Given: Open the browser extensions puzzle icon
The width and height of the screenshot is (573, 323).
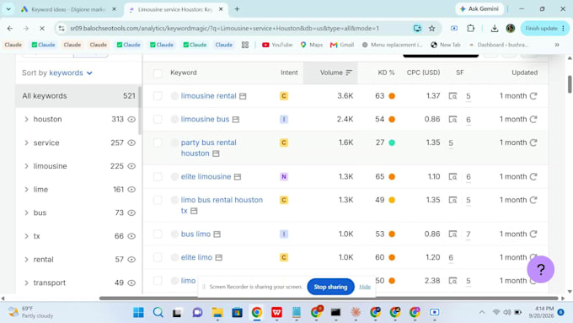Looking at the screenshot, I should 471,28.
